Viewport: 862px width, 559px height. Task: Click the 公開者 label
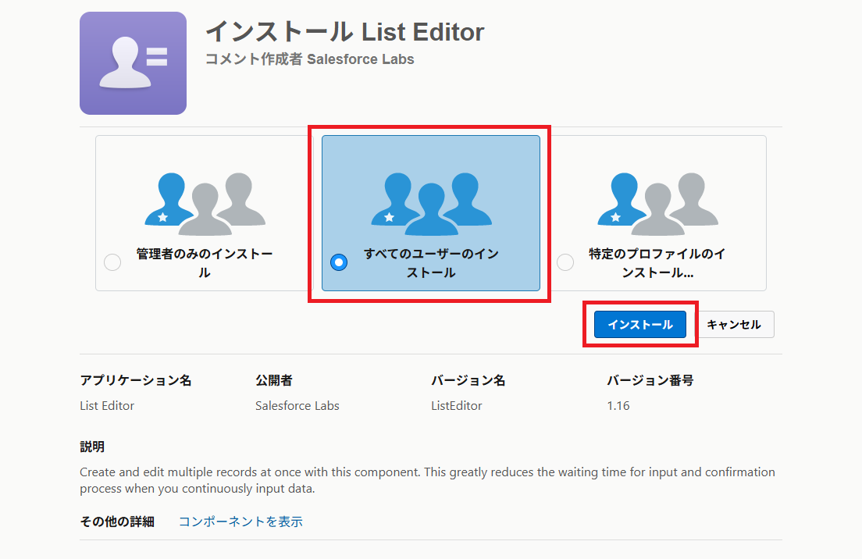click(274, 380)
